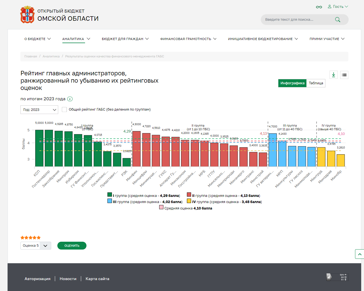Click the Omsk region coat of arms logo
The width and height of the screenshot is (364, 291).
coord(27,15)
